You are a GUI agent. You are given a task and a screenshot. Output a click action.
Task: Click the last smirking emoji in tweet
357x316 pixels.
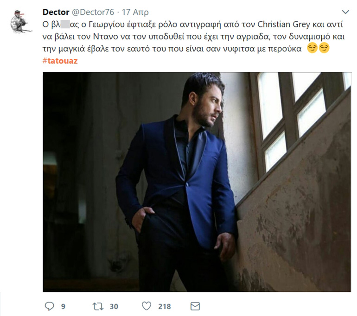coord(324,48)
